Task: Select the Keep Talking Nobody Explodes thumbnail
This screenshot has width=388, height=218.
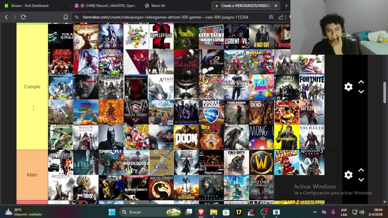Action: (x=211, y=37)
